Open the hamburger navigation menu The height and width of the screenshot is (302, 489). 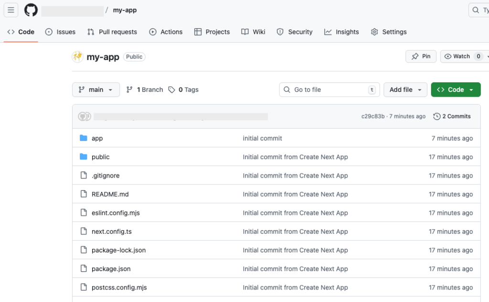pyautogui.click(x=11, y=10)
